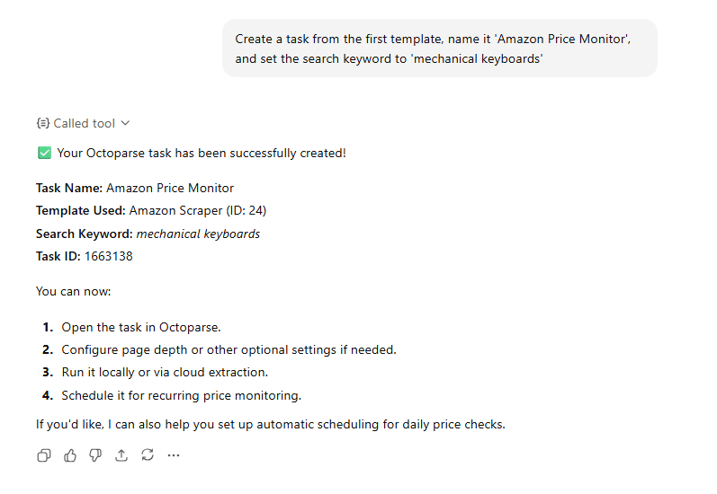Click the tool icon beside Called tool

(42, 123)
